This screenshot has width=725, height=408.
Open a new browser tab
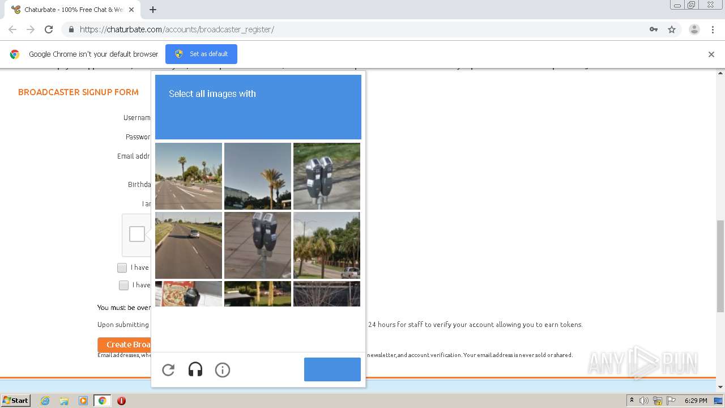pos(153,10)
